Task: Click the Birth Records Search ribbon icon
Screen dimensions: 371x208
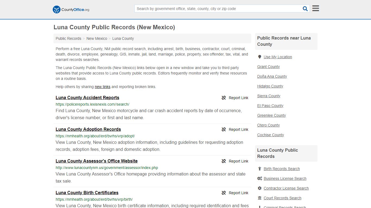Action: [x=260, y=169]
